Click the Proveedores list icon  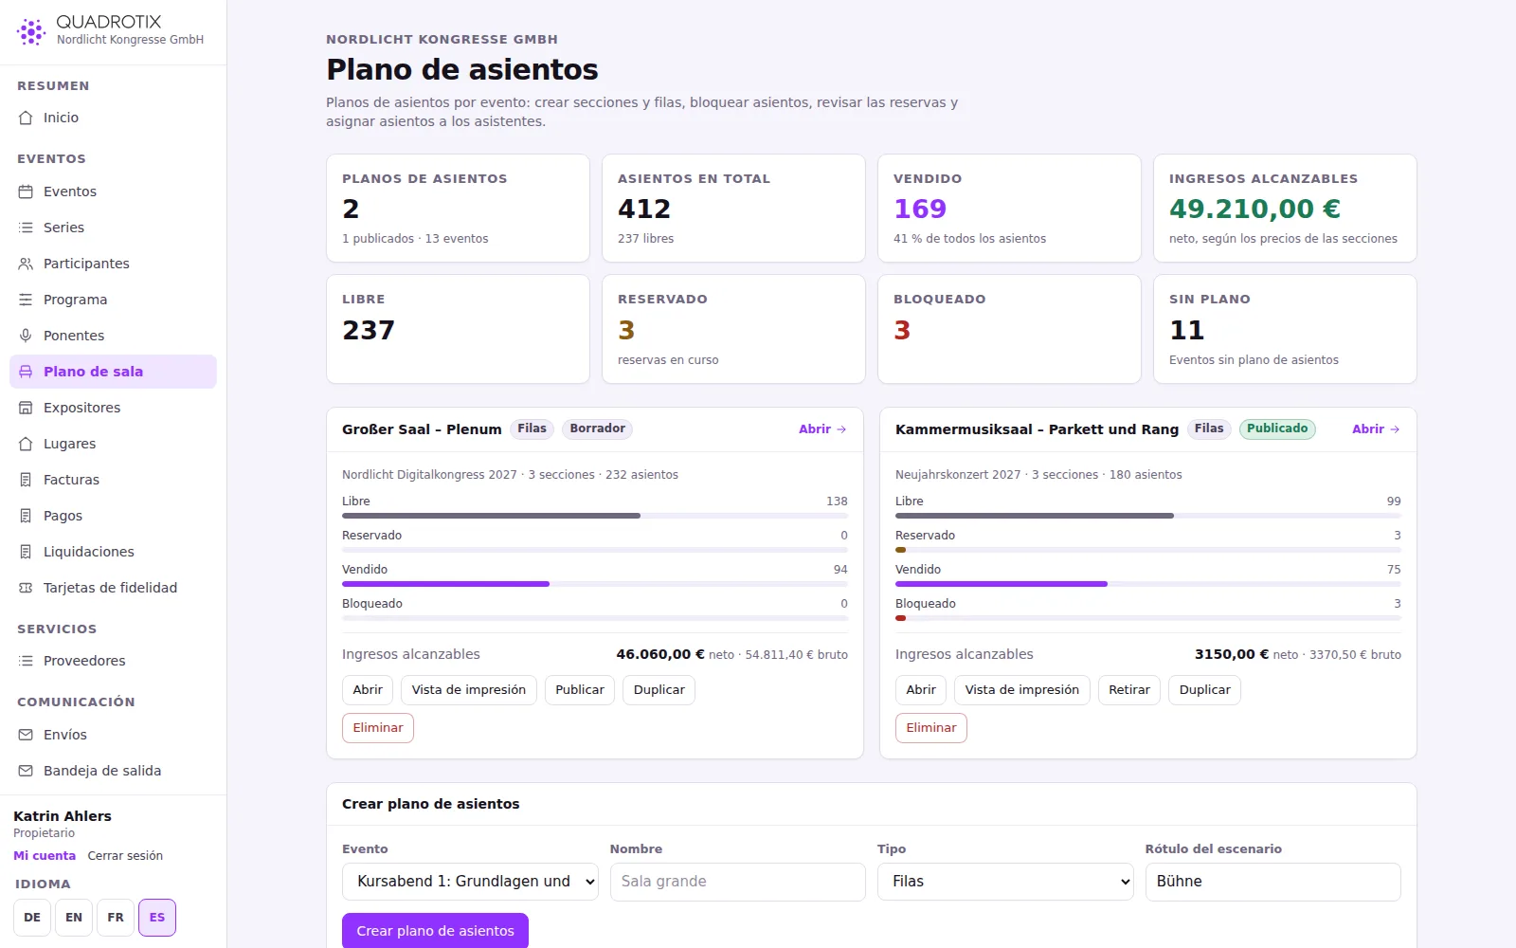click(x=26, y=661)
